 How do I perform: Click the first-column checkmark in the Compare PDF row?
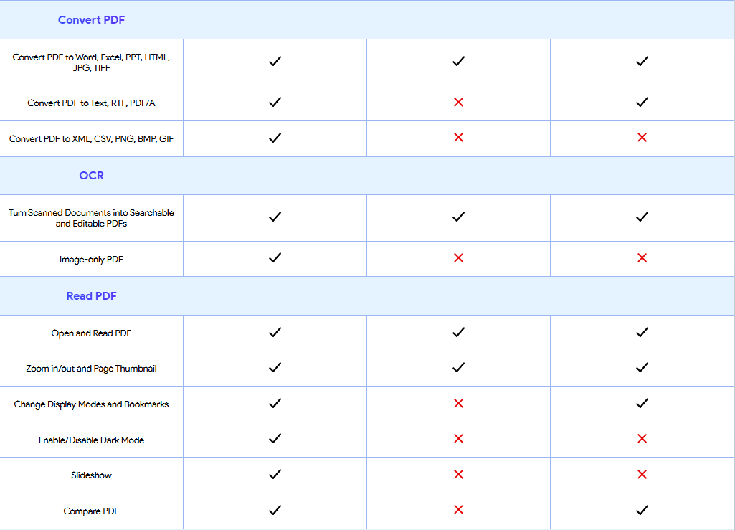pyautogui.click(x=275, y=510)
